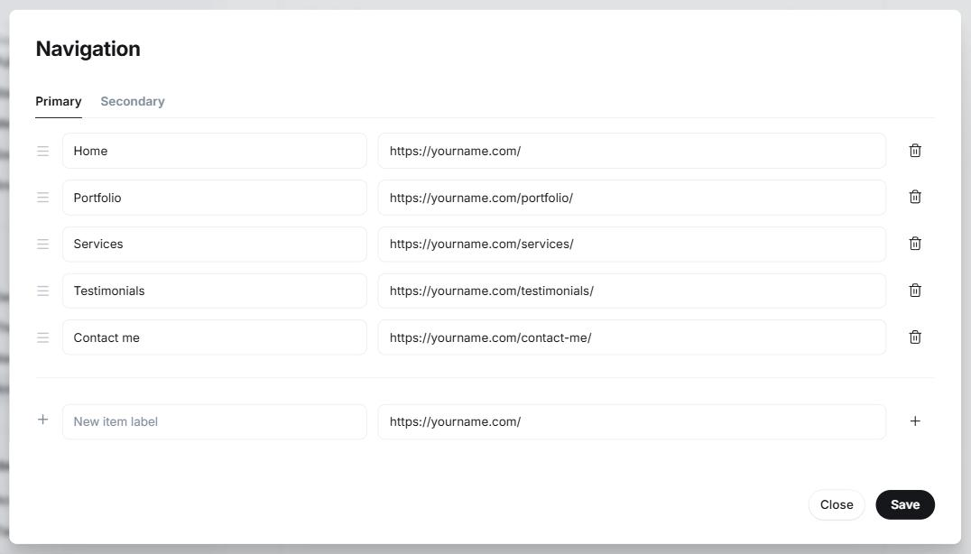The image size is (971, 554).
Task: Edit the Contact me label field
Action: point(214,337)
